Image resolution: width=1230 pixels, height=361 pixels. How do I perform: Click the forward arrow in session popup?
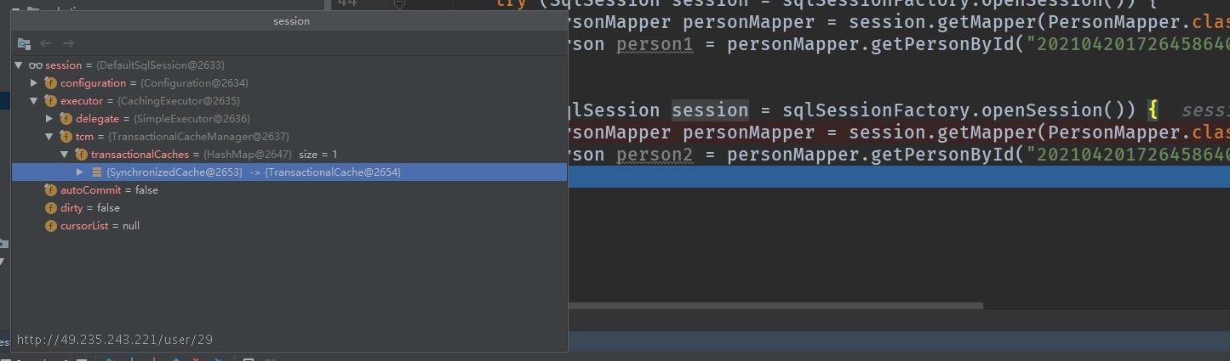pyautogui.click(x=68, y=43)
